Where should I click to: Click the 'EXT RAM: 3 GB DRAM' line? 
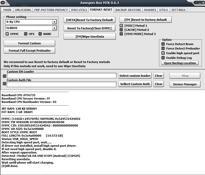pyautogui.click(x=17, y=112)
